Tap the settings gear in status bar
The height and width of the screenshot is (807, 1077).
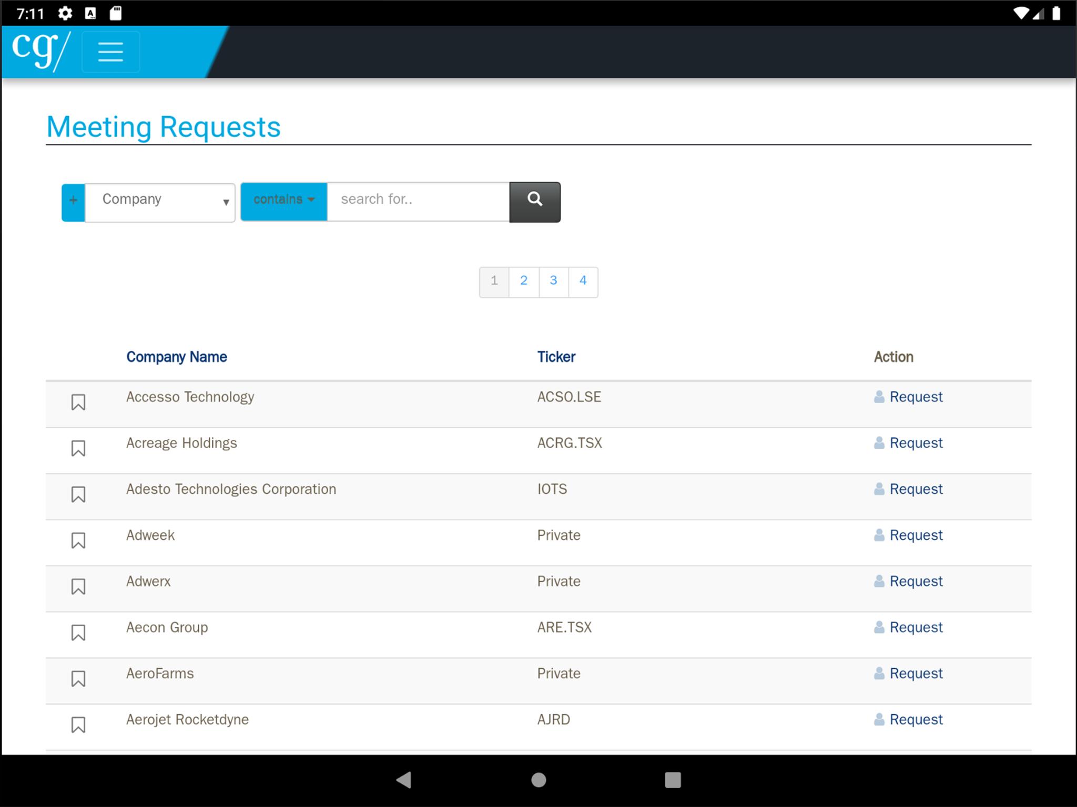click(x=65, y=13)
